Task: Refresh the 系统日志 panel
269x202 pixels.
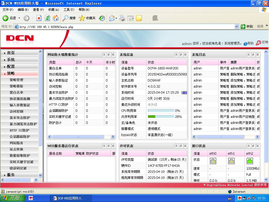Action: 253,55
